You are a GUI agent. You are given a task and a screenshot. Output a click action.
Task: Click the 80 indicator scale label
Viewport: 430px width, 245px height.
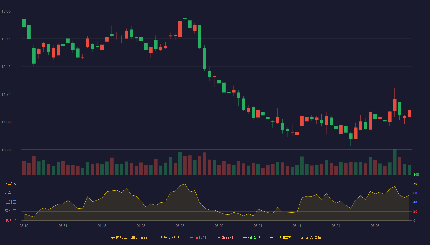point(415,184)
